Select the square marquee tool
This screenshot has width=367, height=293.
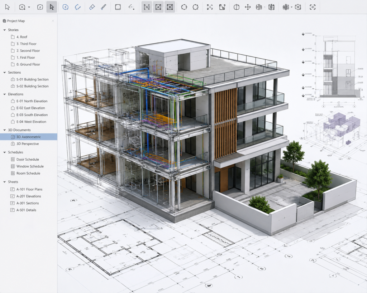(x=118, y=7)
